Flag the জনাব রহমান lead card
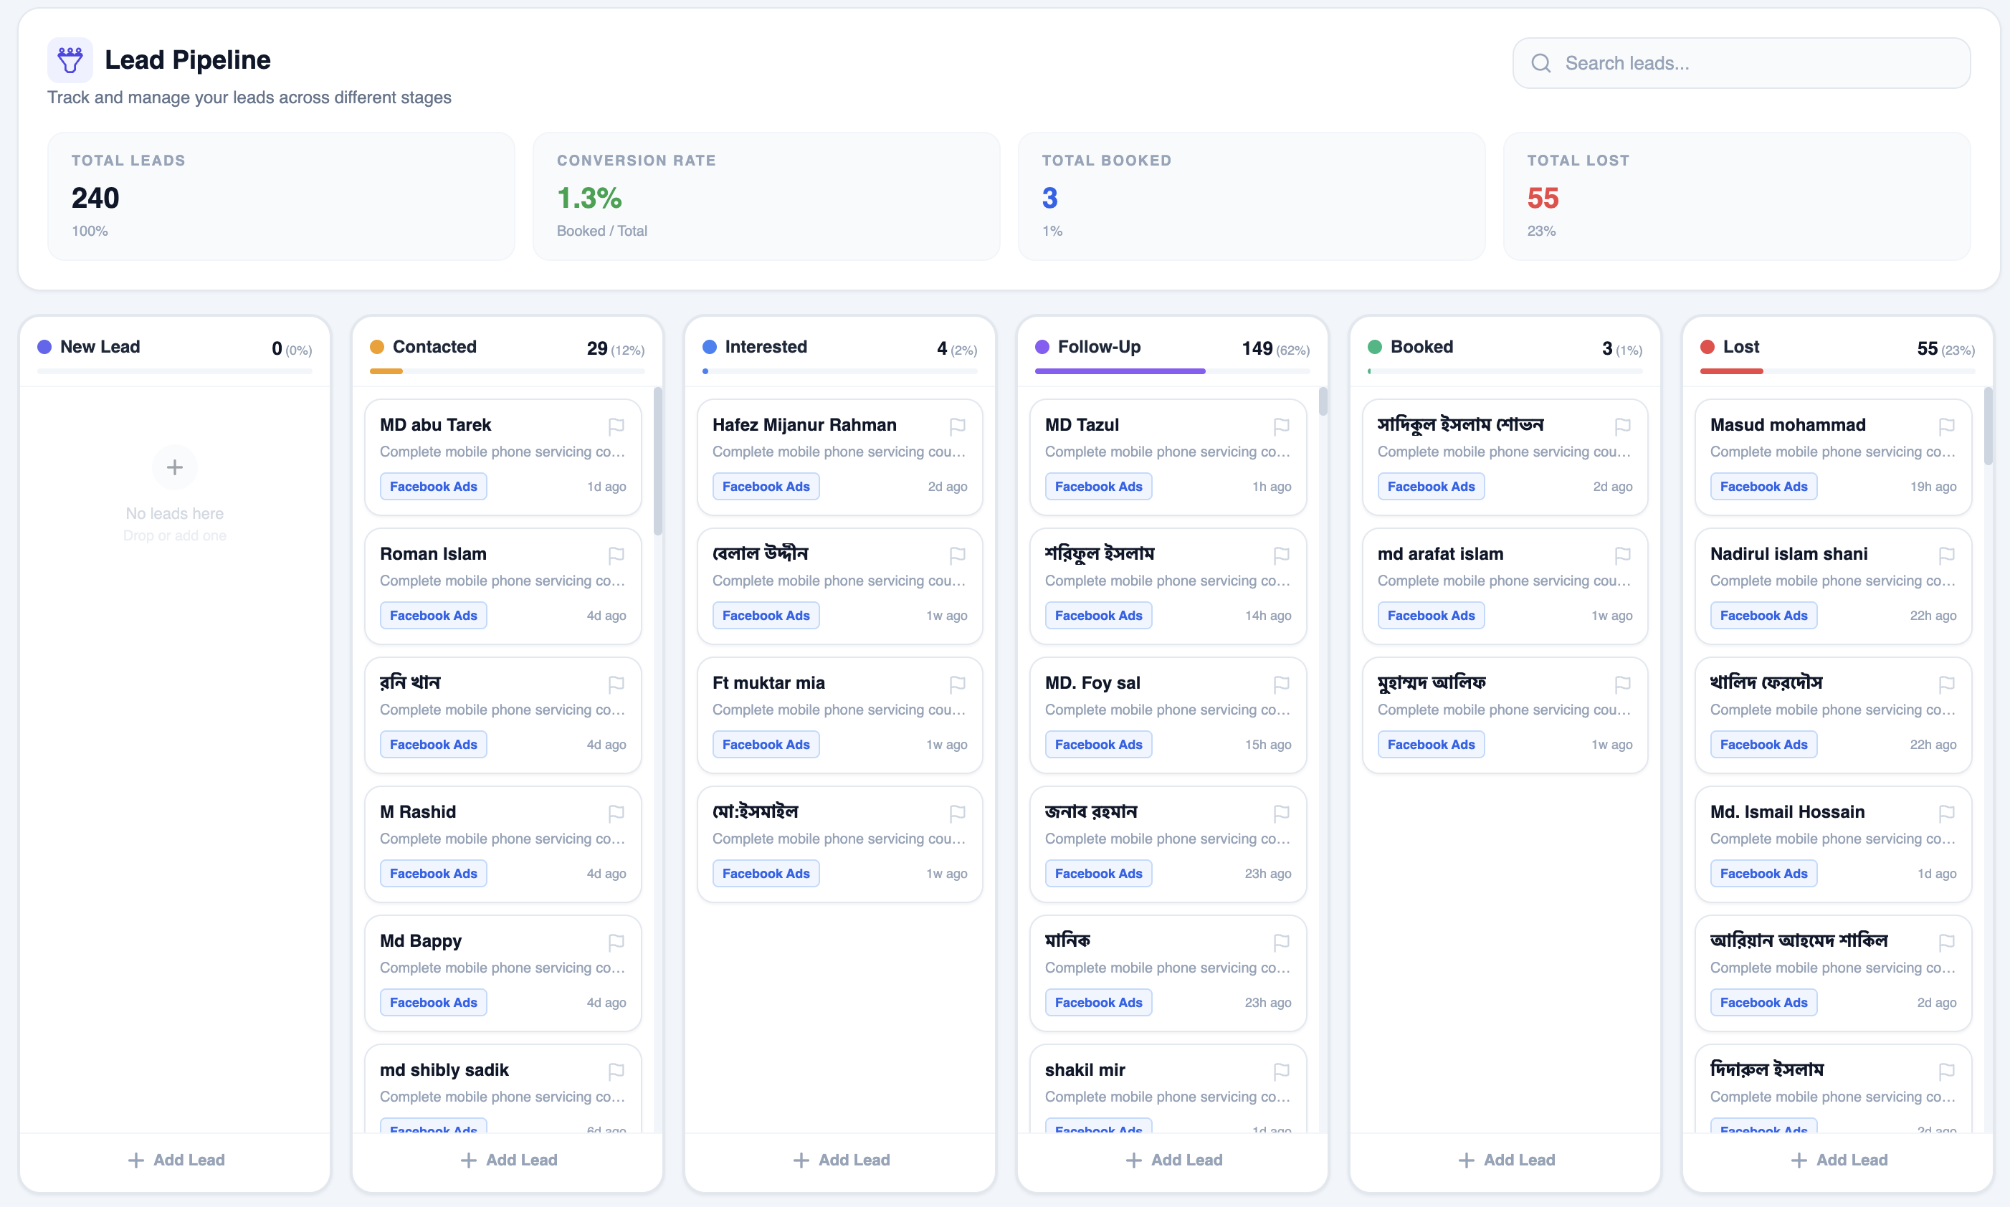This screenshot has width=2010, height=1207. [1281, 814]
